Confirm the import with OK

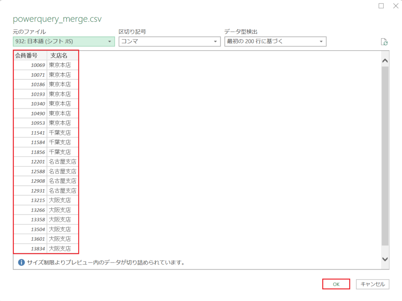(336, 284)
